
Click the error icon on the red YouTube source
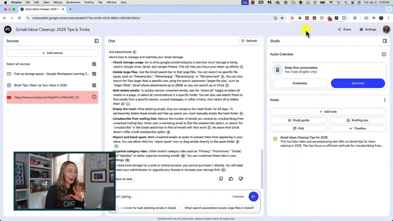94,97
